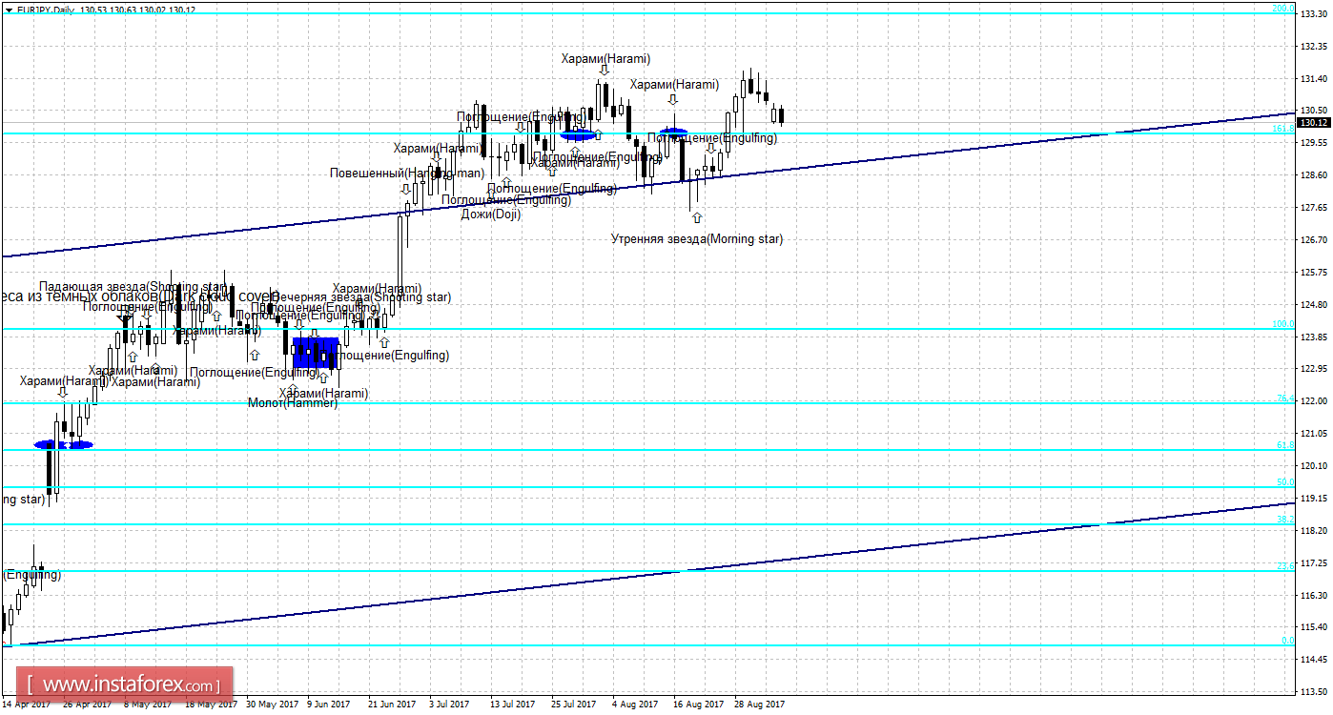Viewport: 1333px width, 715px height.
Task: Select the 50.0 Fibonacci level label
Action: tap(1285, 482)
